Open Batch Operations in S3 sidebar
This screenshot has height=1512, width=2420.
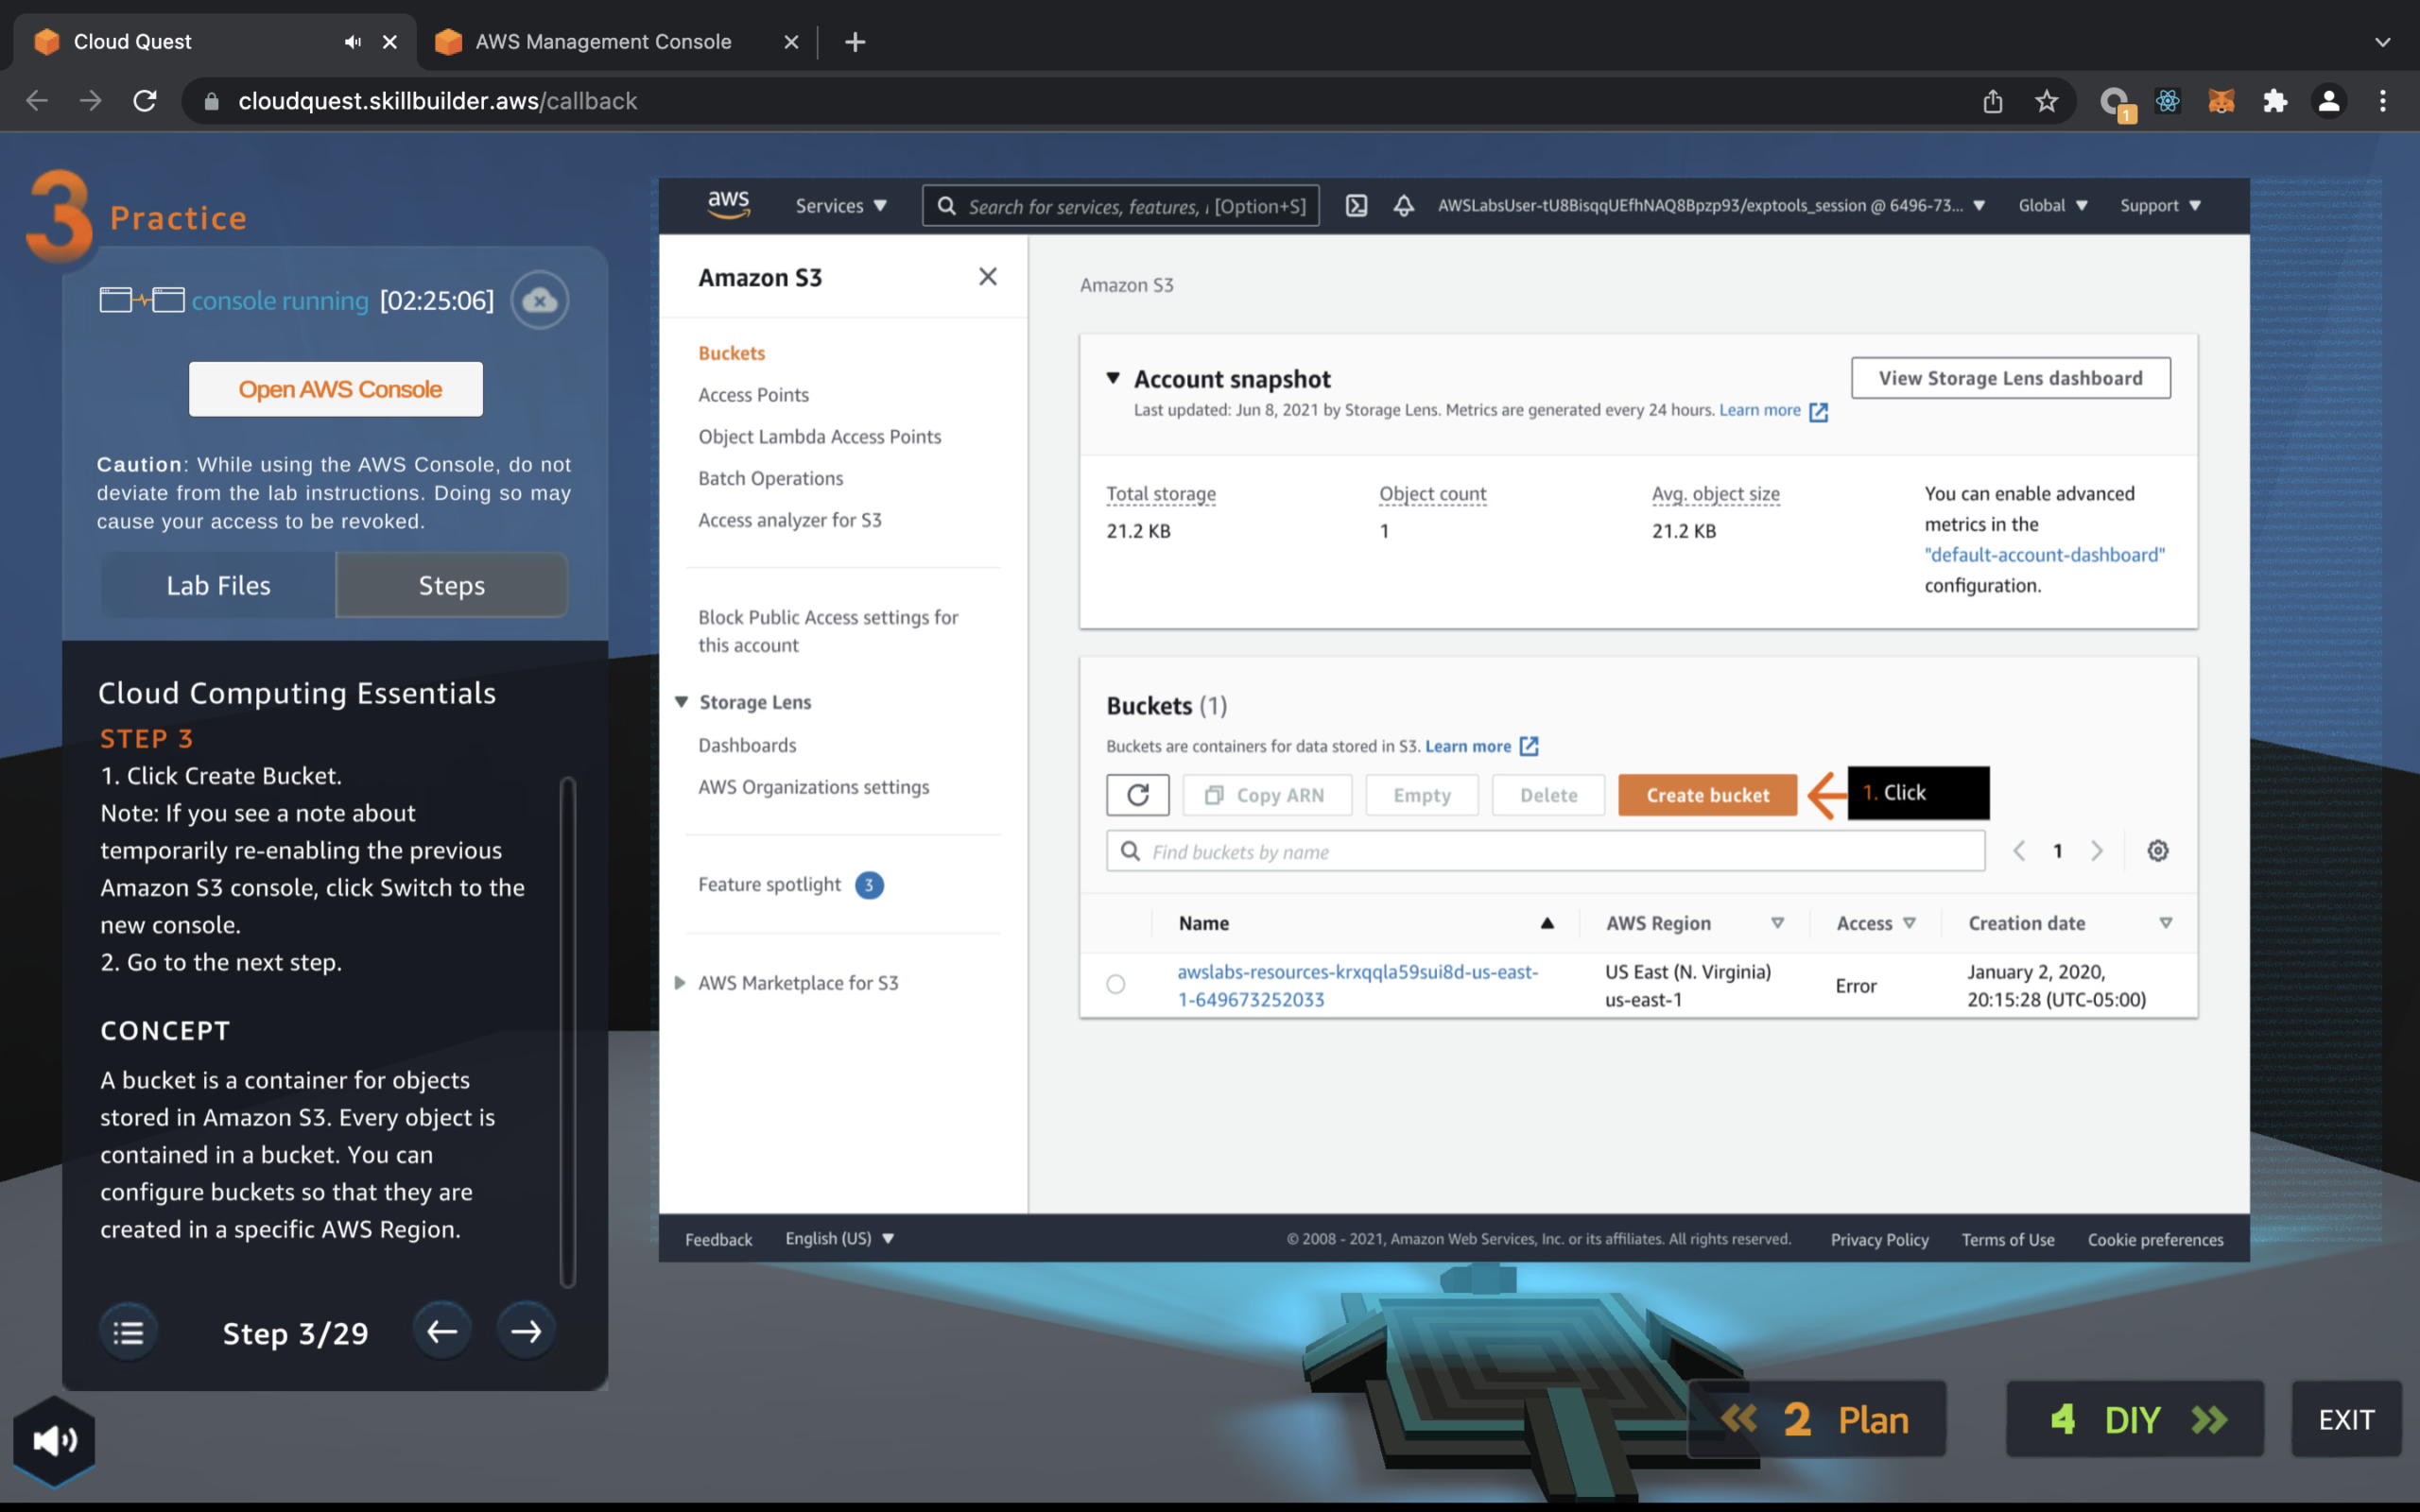click(x=770, y=478)
